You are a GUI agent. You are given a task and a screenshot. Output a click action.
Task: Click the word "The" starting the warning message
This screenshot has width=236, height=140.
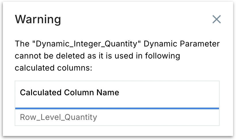tap(21, 44)
